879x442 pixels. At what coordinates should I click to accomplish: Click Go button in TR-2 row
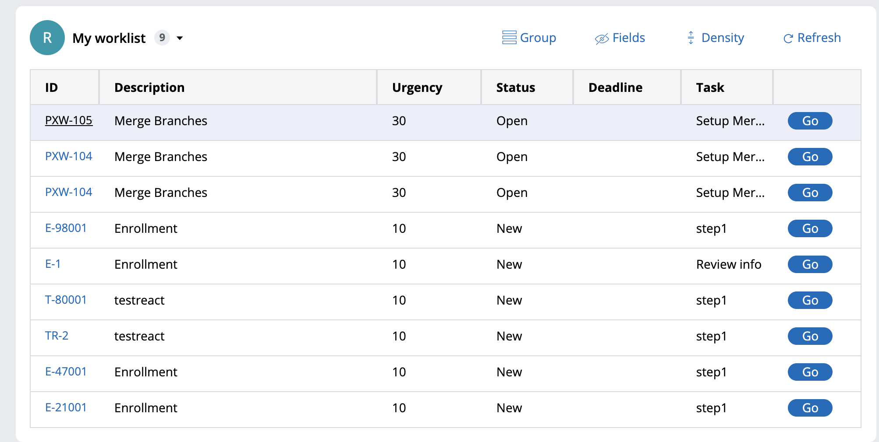(x=810, y=336)
